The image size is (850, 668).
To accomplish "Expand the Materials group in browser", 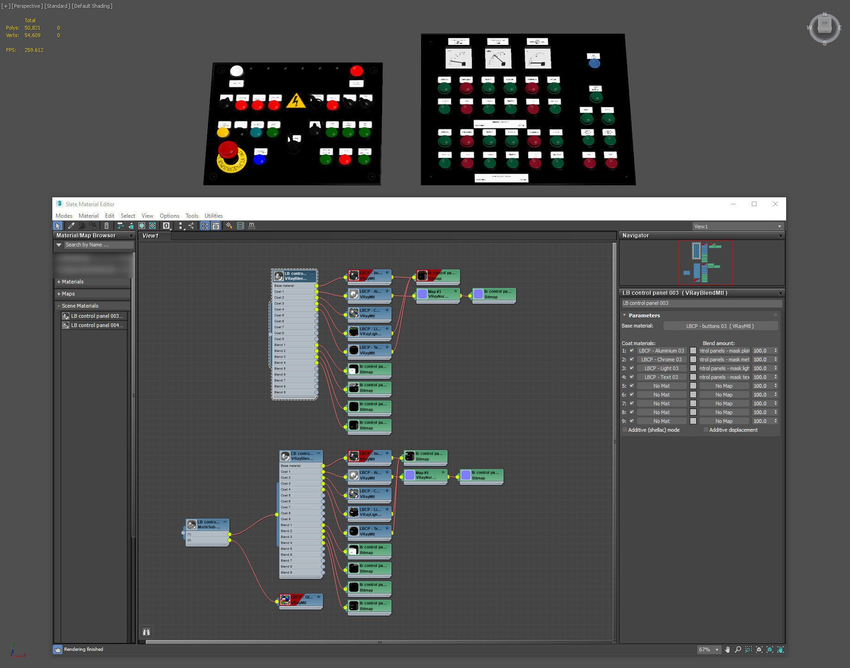I will 59,282.
